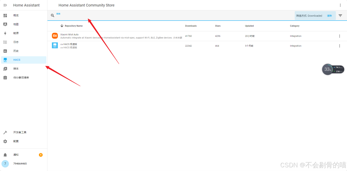Select the 464 stars cell
This screenshot has width=347, height=171.
[217, 46]
